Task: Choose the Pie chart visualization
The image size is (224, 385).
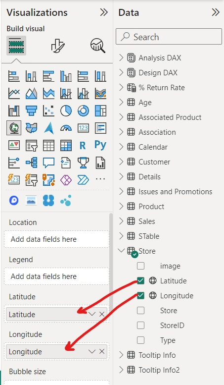Action: pos(66,110)
